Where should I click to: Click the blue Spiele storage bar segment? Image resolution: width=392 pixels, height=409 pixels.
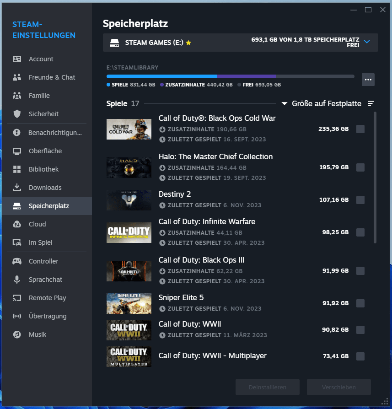[x=162, y=76]
